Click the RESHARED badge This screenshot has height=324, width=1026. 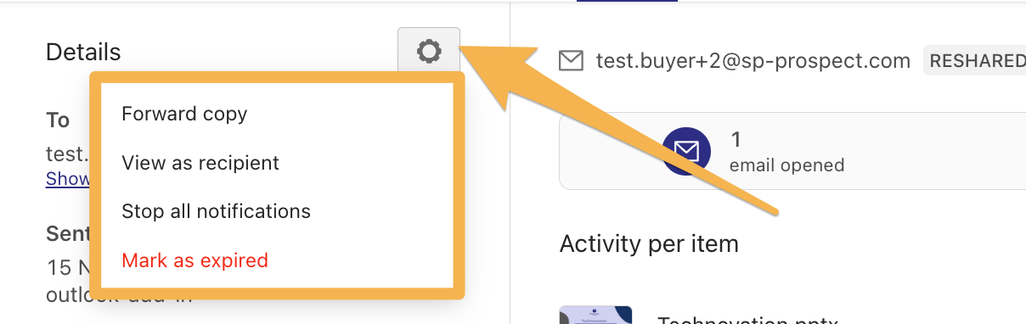click(x=975, y=61)
